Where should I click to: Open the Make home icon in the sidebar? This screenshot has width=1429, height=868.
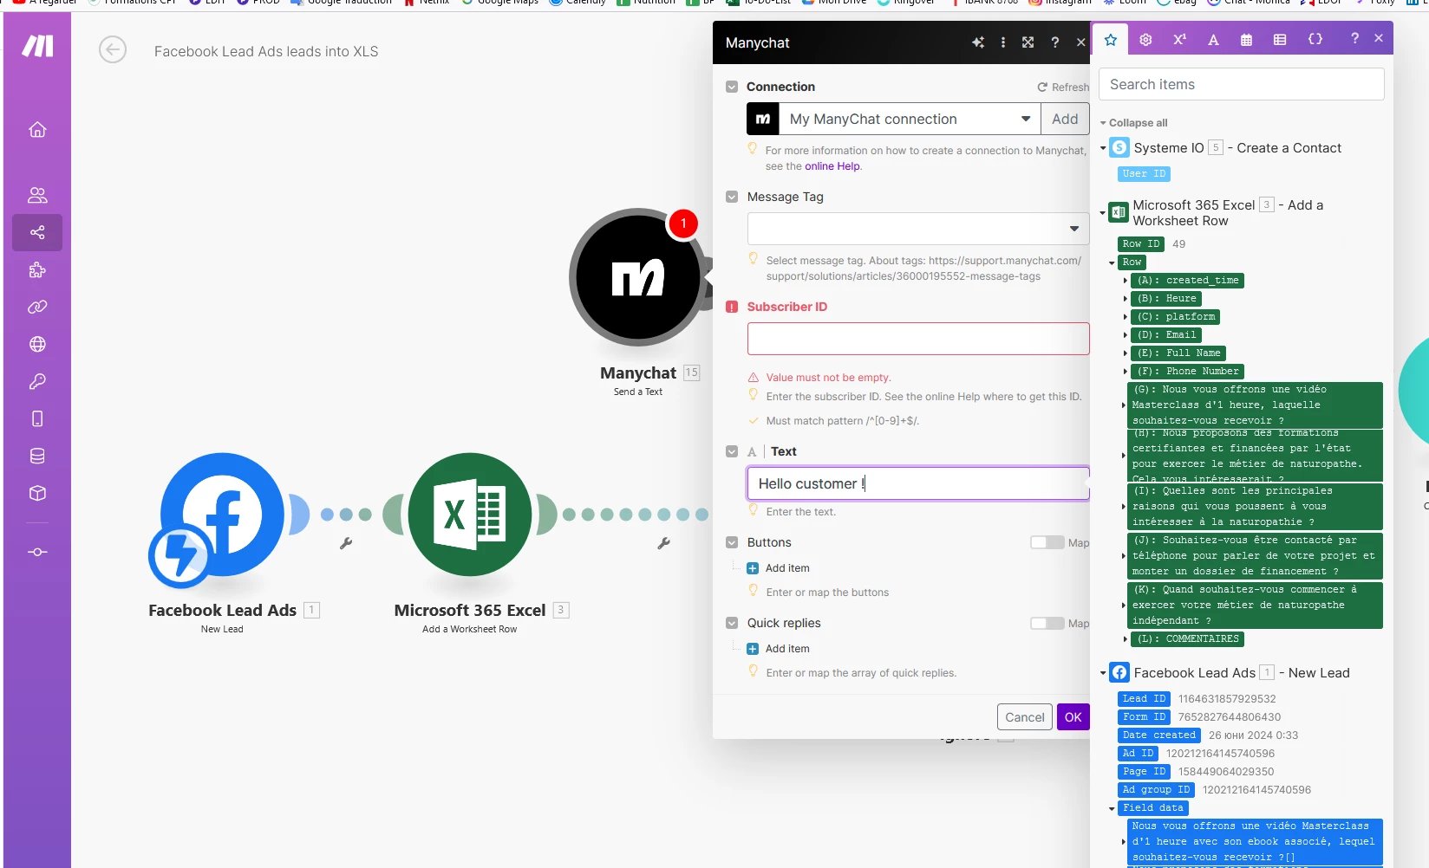tap(37, 129)
